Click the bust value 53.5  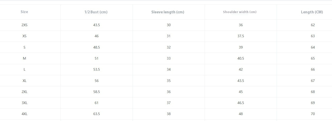96,69
